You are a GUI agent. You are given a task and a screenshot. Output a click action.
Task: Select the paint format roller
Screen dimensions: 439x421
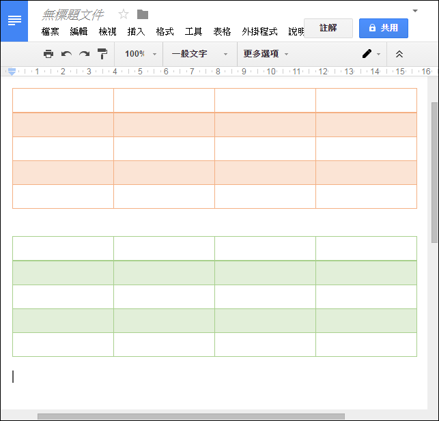coord(102,54)
